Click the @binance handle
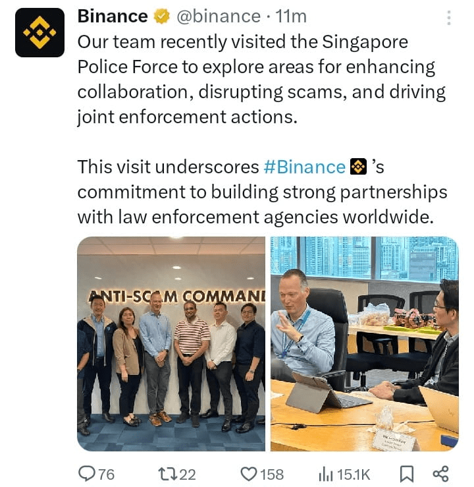The width and height of the screenshot is (474, 487). [x=219, y=16]
